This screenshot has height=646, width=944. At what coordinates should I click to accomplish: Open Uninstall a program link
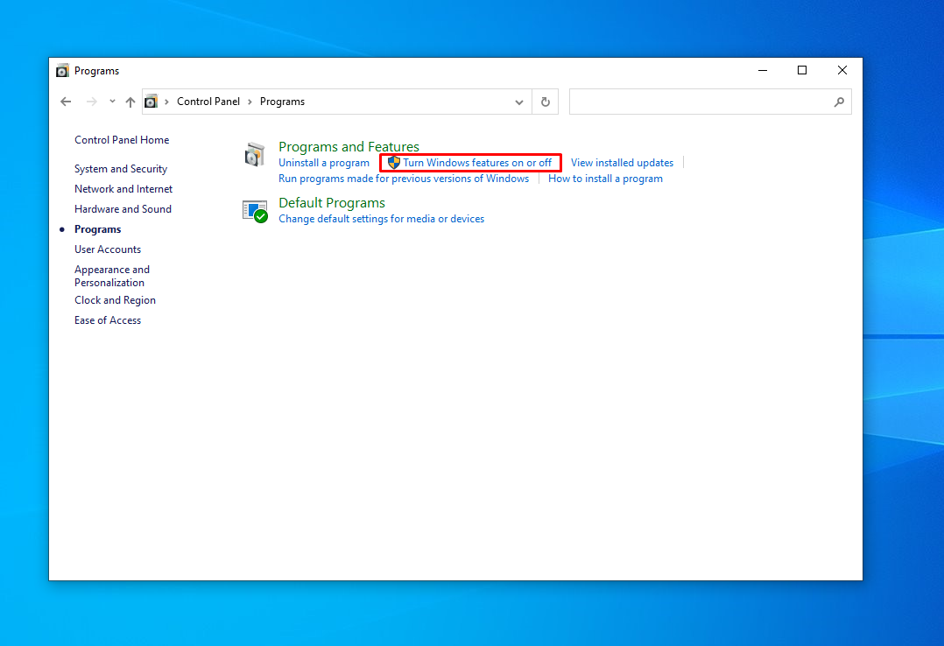pos(324,163)
